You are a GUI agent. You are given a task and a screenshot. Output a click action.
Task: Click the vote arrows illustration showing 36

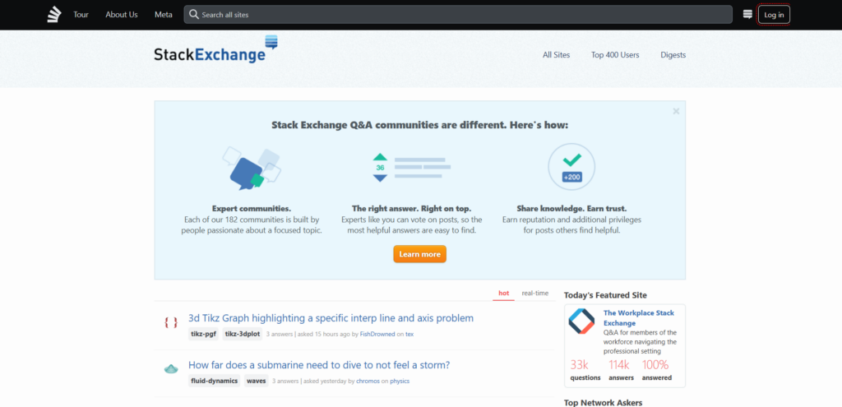coord(411,168)
